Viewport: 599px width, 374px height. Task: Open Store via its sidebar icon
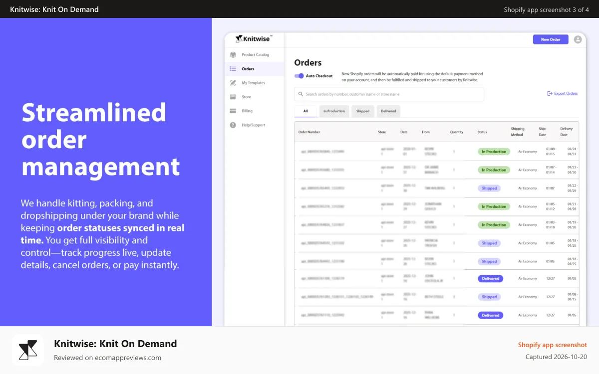tap(233, 97)
